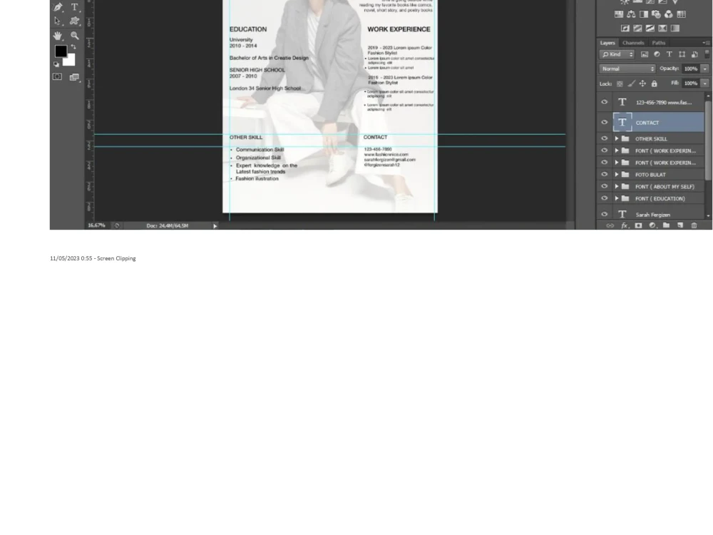This screenshot has width=713, height=535.
Task: Expand the FONT ( ABOUT MY SELF) group
Action: [617, 186]
